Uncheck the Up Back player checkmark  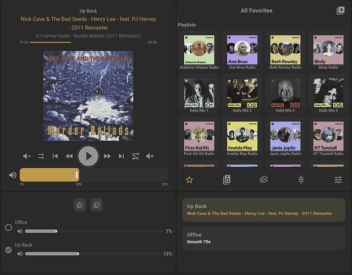(x=9, y=250)
